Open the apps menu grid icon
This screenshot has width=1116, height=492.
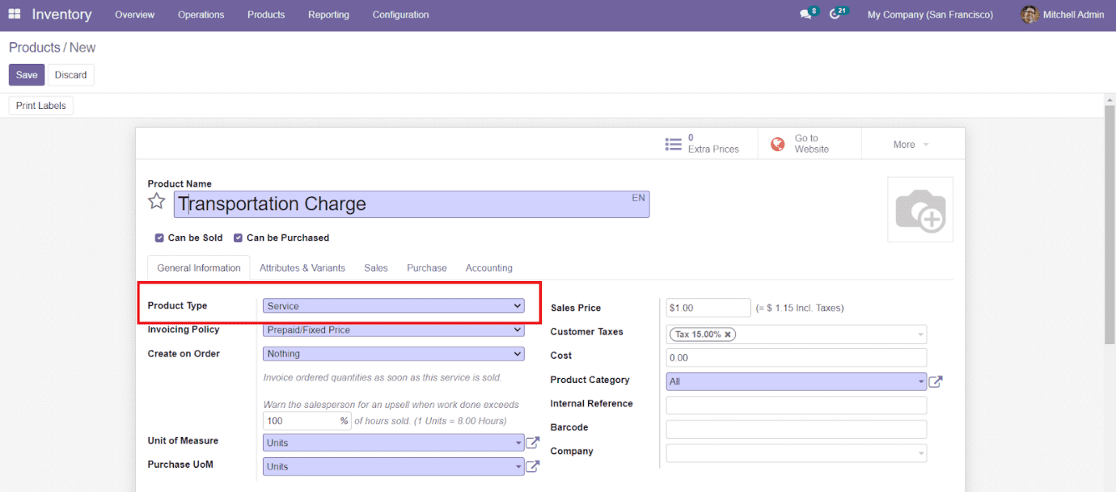[x=14, y=14]
